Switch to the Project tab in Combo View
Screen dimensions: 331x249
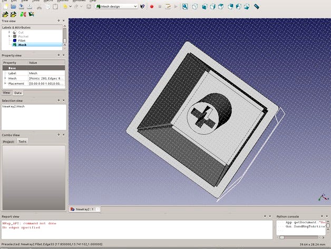tap(8, 141)
